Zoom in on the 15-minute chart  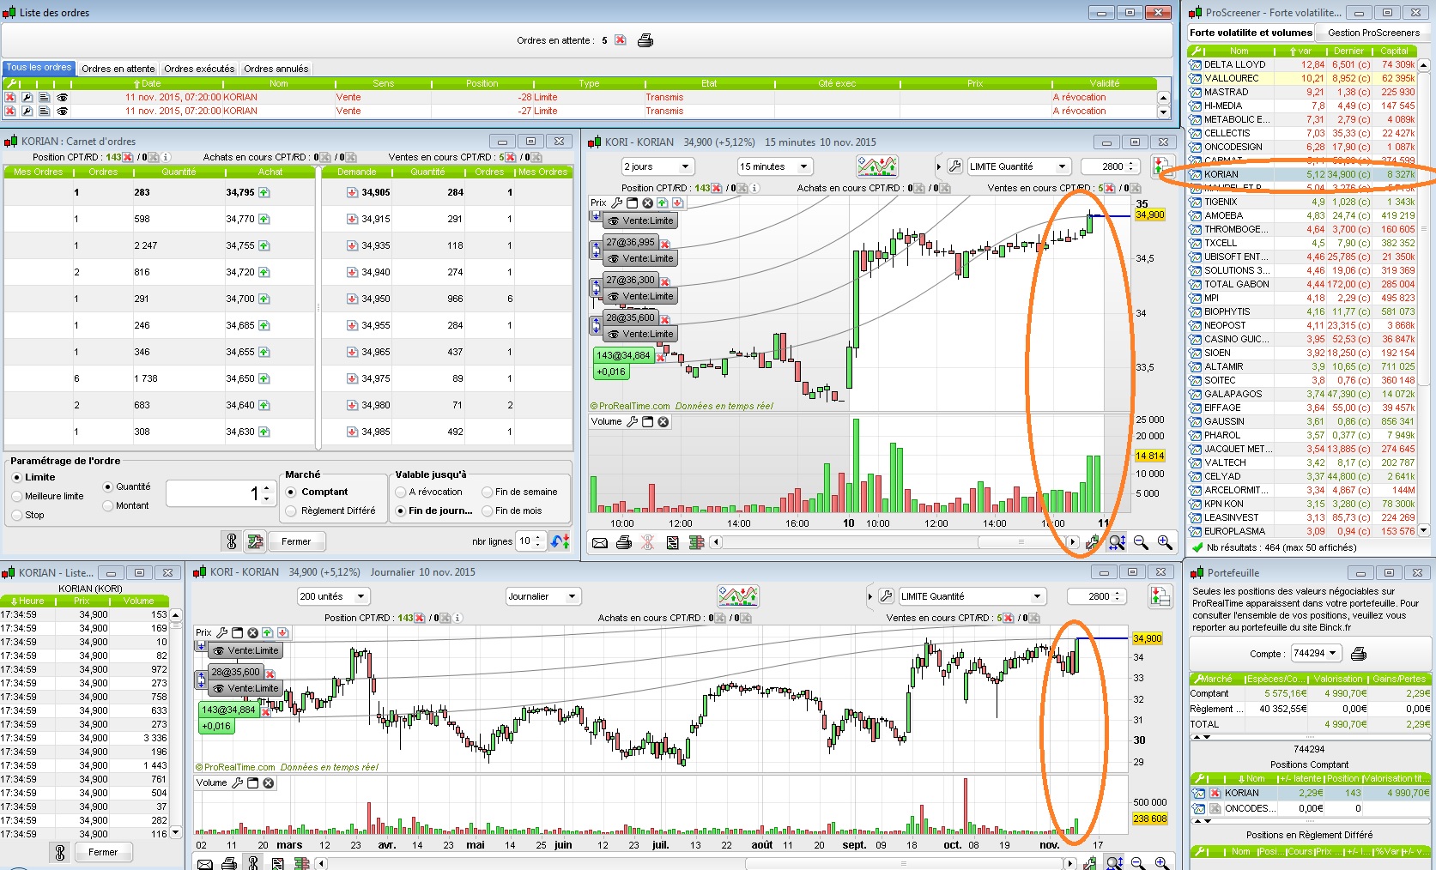[1165, 542]
